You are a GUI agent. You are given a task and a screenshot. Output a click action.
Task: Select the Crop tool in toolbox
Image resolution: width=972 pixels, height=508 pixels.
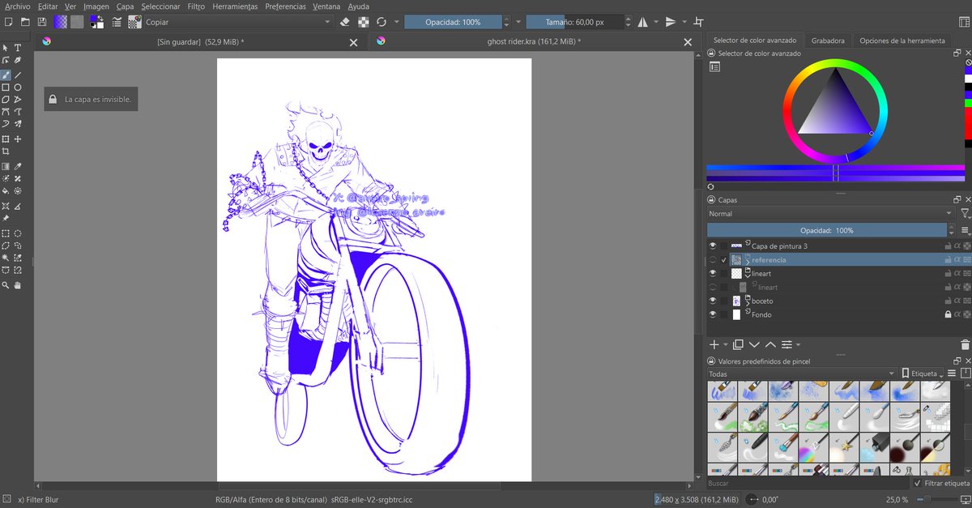tap(6, 151)
